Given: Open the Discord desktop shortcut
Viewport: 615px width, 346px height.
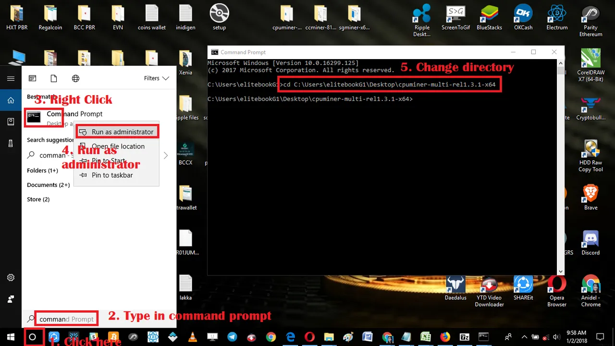Looking at the screenshot, I should click(590, 243).
